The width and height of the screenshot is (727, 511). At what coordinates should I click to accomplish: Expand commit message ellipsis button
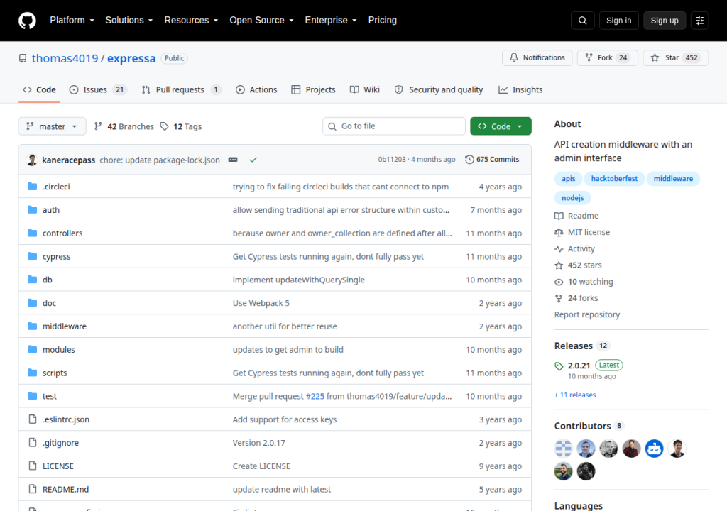pyautogui.click(x=233, y=160)
